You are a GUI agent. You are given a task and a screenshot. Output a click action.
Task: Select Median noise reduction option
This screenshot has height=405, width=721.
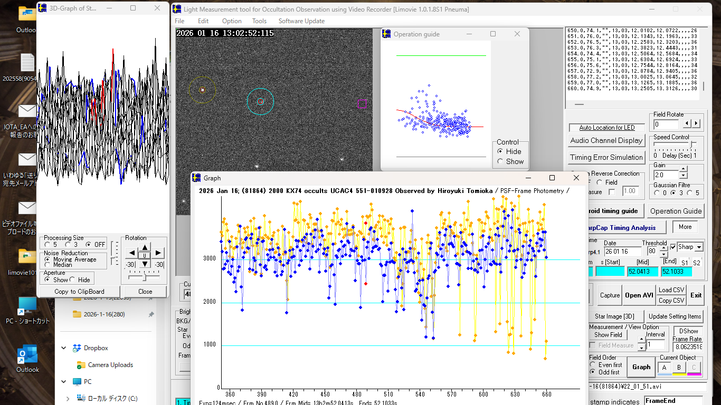tap(48, 265)
